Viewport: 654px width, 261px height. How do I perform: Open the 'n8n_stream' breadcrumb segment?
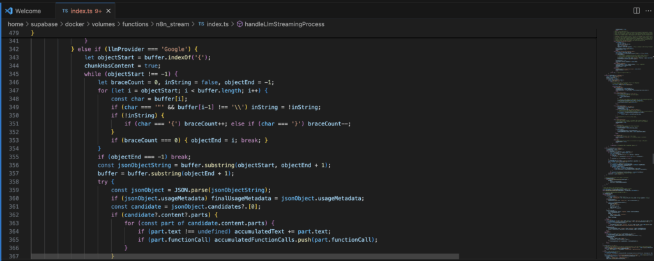(172, 24)
